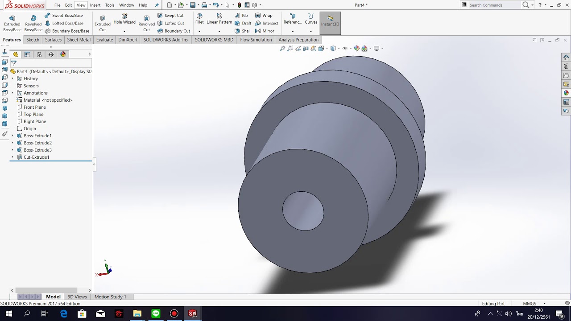Select the Intersect tool
This screenshot has width=571, height=321.
[267, 23]
